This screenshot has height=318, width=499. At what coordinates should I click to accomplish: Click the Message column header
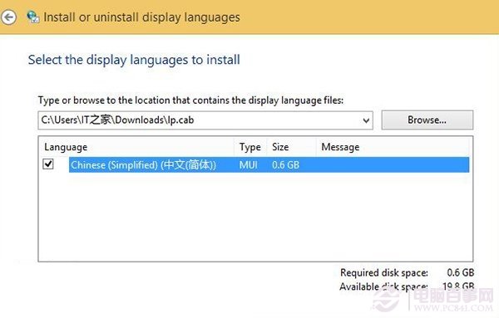click(393, 147)
